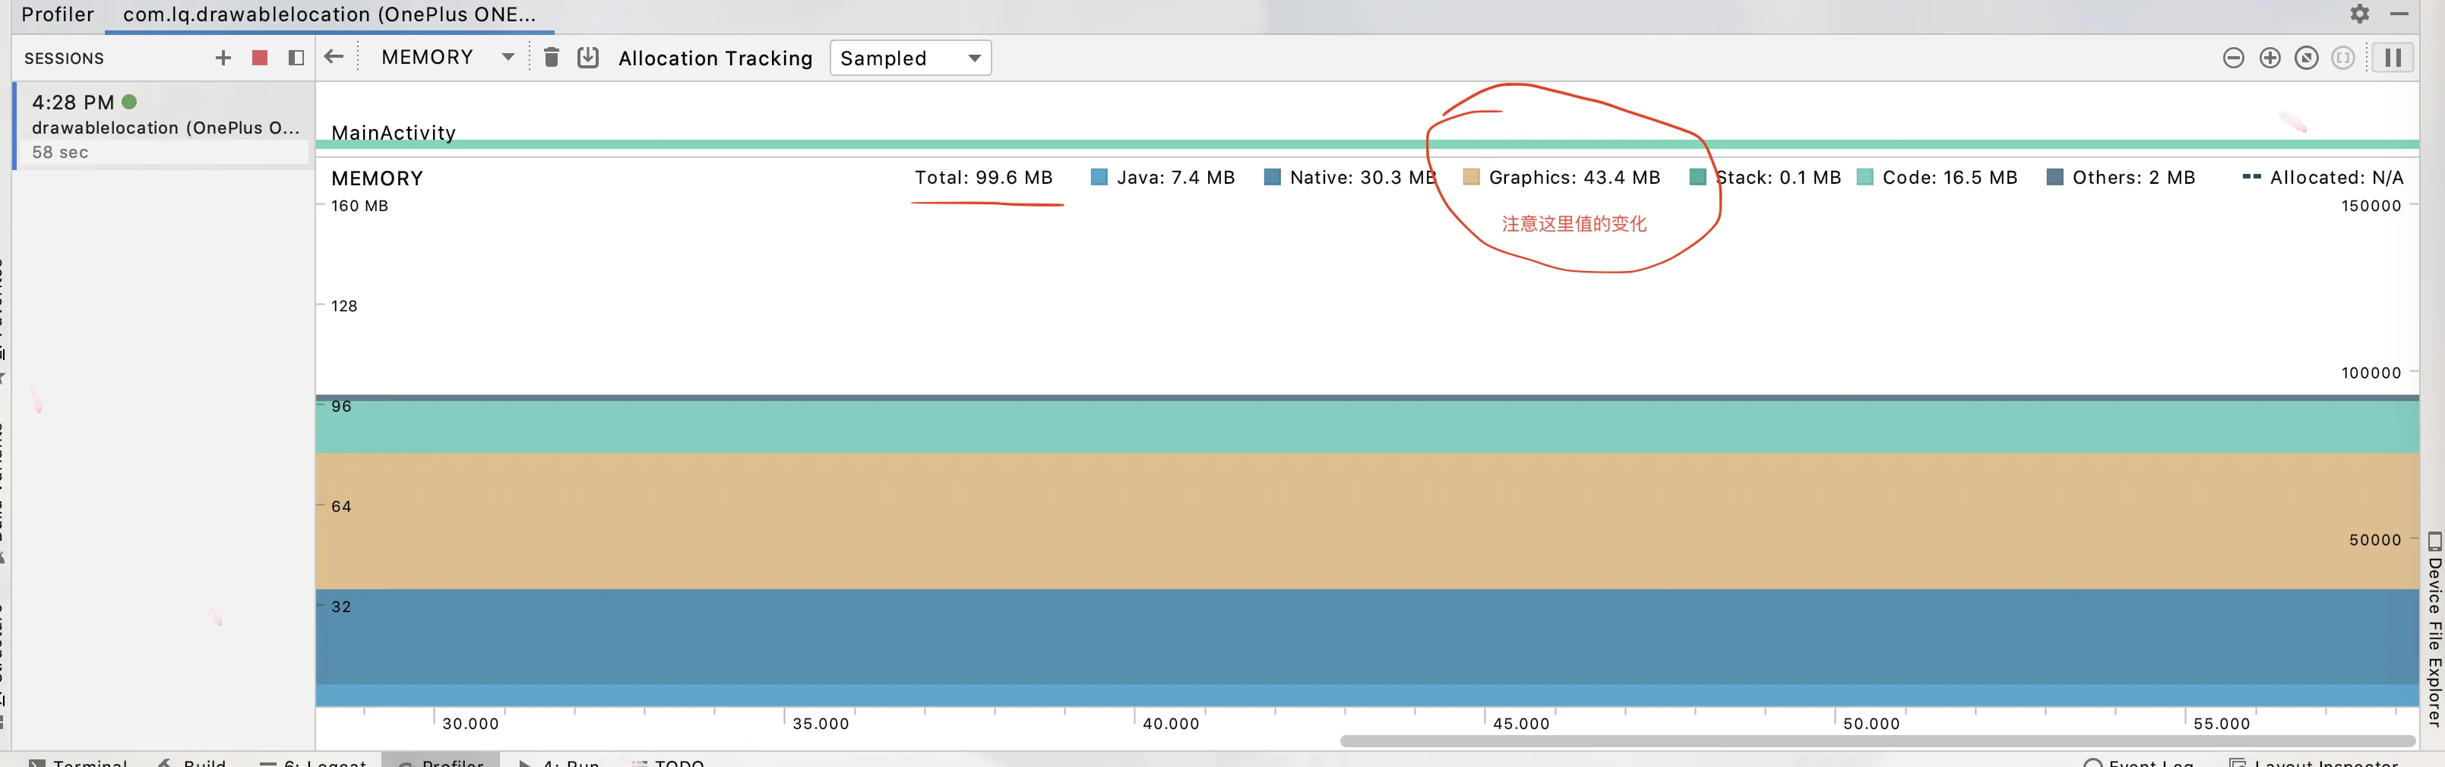The height and width of the screenshot is (767, 2445).
Task: Open the Sampled allocation tracking combo box
Action: [x=910, y=58]
